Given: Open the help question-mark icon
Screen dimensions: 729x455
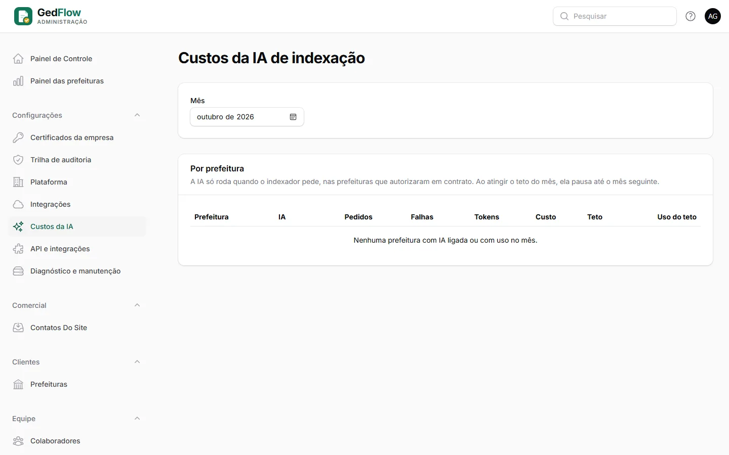Looking at the screenshot, I should pyautogui.click(x=691, y=16).
